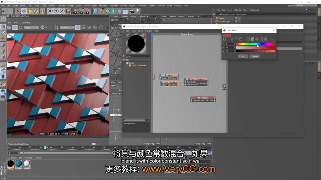This screenshot has height=180, width=321.
Task: Open the Tools menu in Shader Graph
Action: 140,31
